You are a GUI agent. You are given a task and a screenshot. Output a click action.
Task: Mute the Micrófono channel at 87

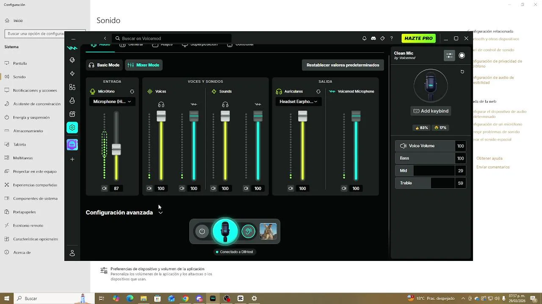(104, 188)
